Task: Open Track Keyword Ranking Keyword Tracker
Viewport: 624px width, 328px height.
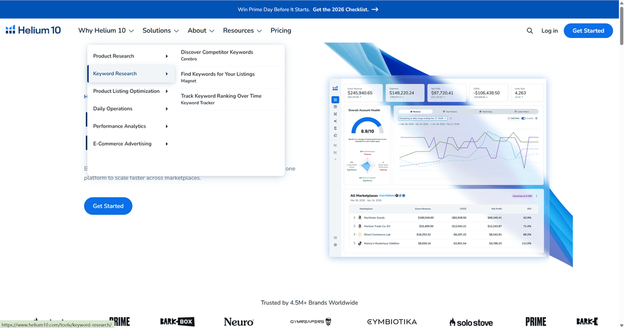Action: 231,99
